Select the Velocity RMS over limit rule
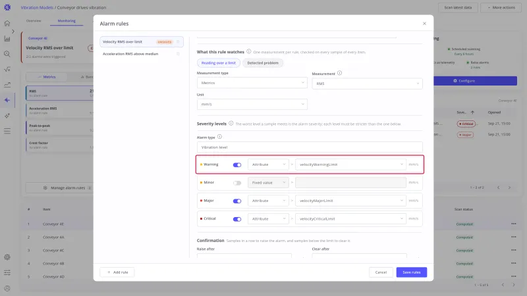527x296 pixels. coord(142,41)
